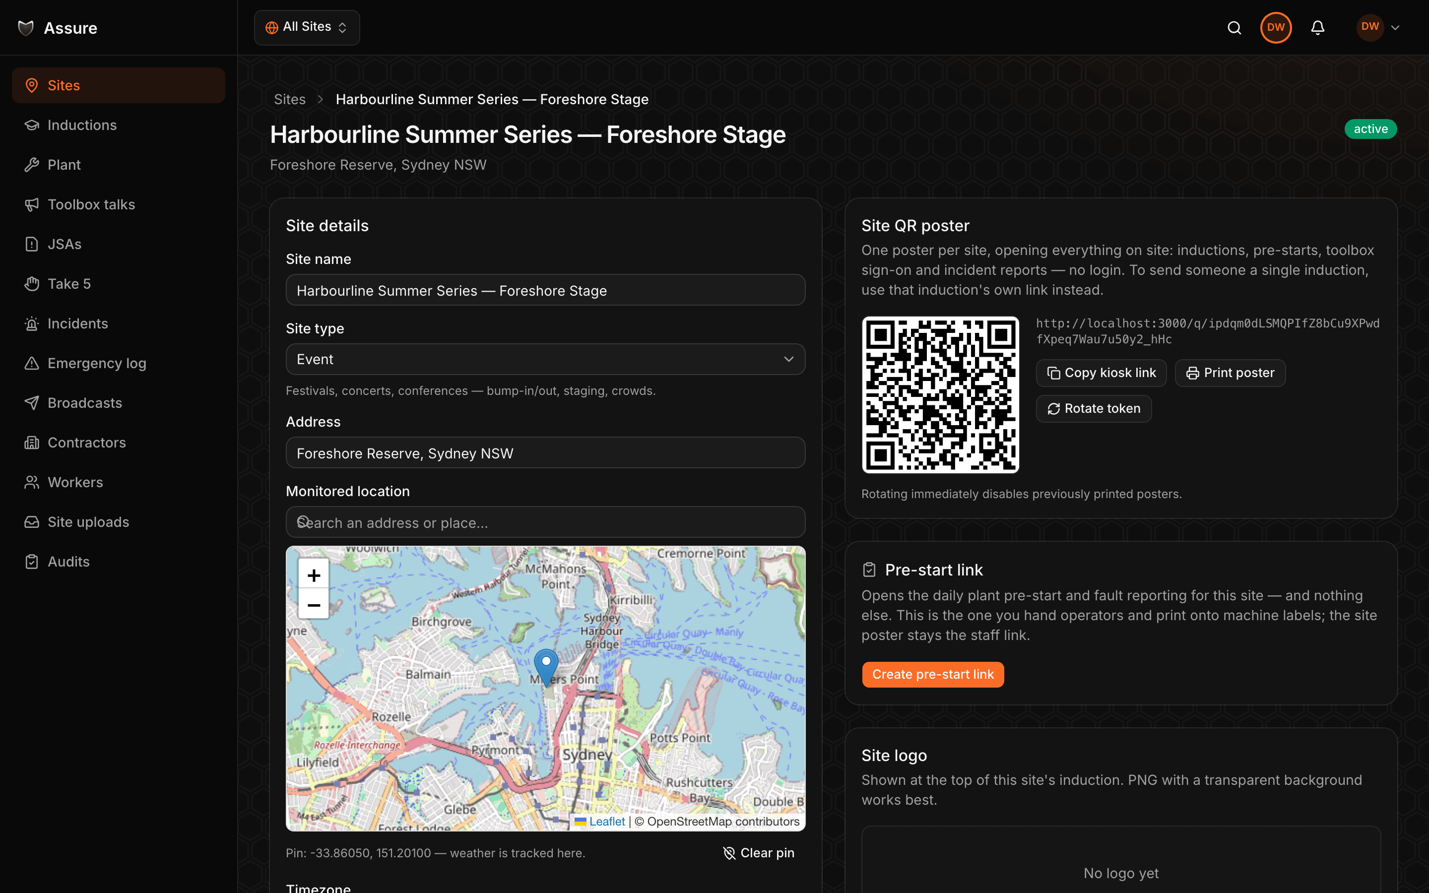Create a pre-start link

[x=933, y=675]
